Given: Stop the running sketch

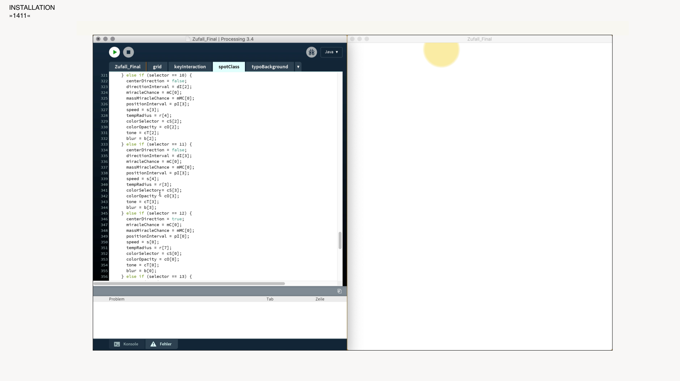Looking at the screenshot, I should (128, 52).
